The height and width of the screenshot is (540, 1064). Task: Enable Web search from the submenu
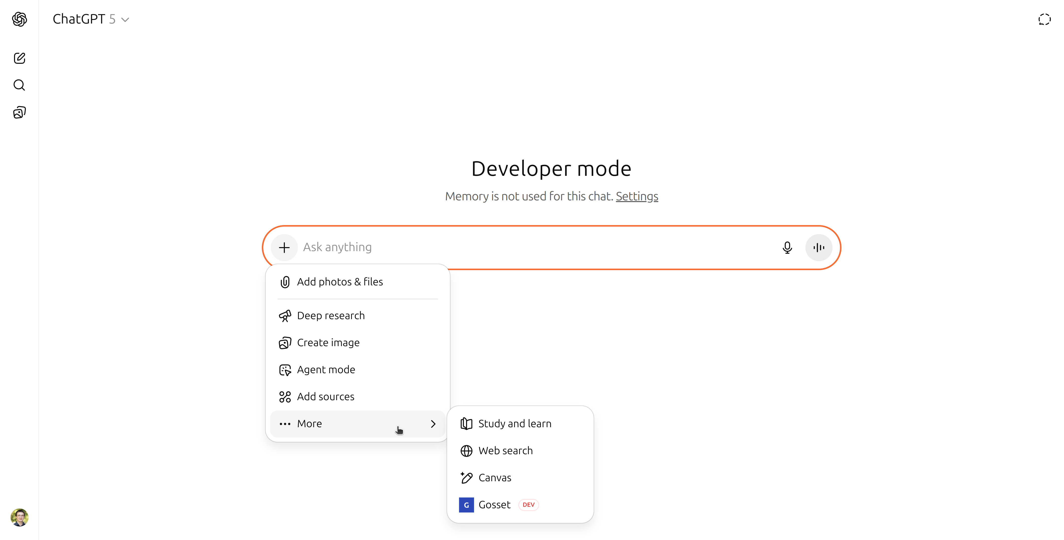(505, 450)
